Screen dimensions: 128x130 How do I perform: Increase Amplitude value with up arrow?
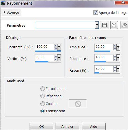[115, 46]
